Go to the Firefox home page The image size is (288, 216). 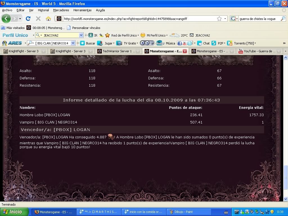click(48, 19)
